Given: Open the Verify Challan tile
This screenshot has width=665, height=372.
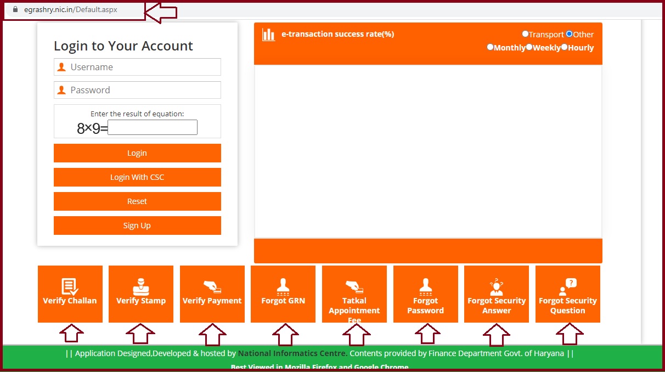Looking at the screenshot, I should click(70, 294).
